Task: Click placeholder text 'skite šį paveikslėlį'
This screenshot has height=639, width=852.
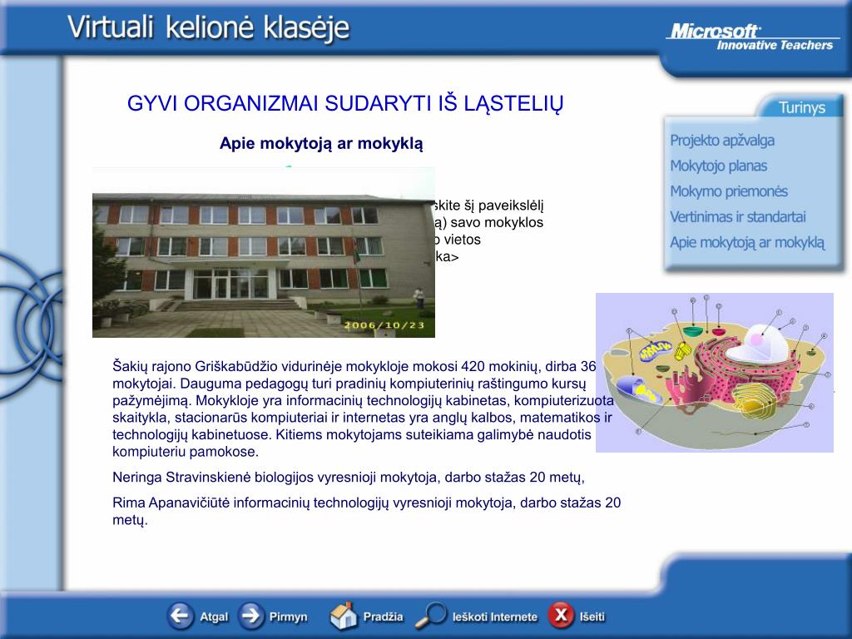Action: coord(488,206)
